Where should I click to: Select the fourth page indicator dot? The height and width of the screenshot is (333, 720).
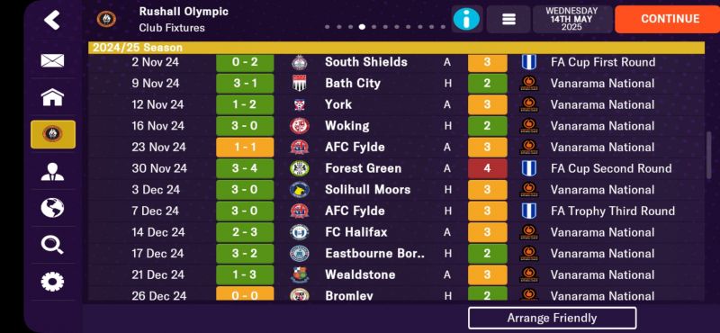pos(362,27)
